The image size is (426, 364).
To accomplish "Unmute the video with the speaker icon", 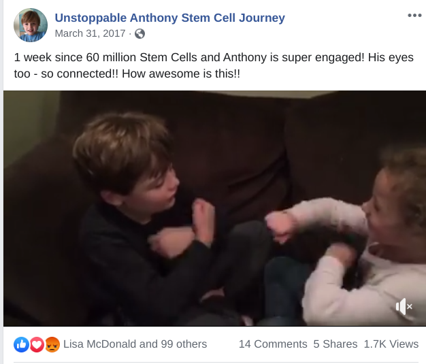I will point(404,306).
